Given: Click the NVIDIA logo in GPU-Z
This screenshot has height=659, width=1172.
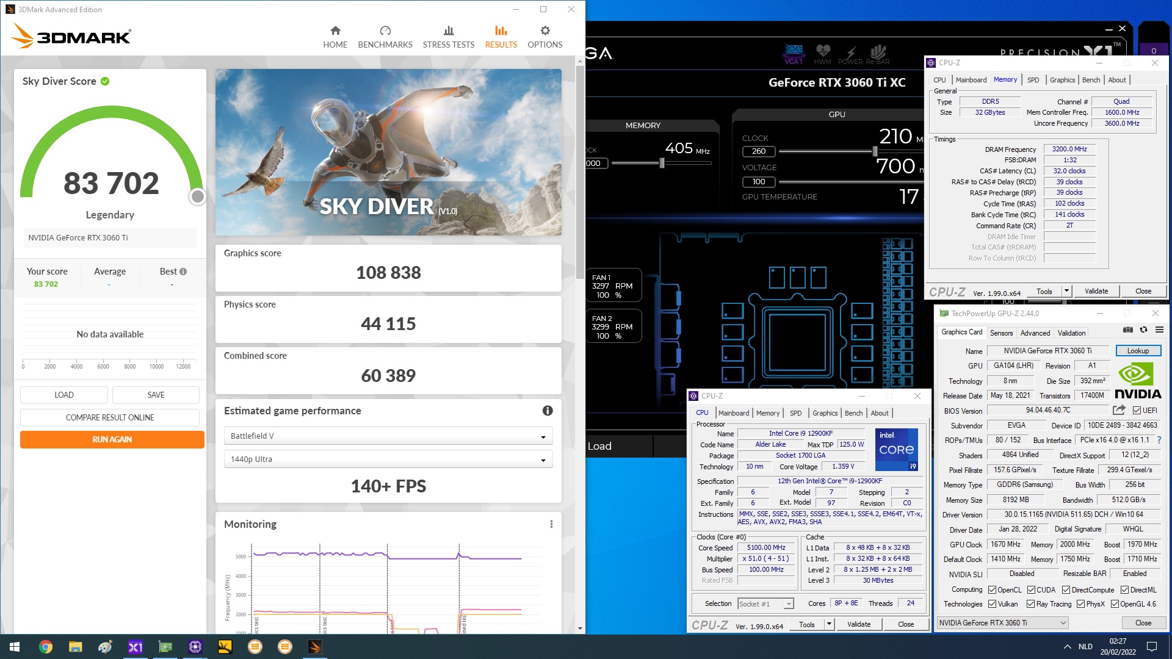Looking at the screenshot, I should point(1138,381).
